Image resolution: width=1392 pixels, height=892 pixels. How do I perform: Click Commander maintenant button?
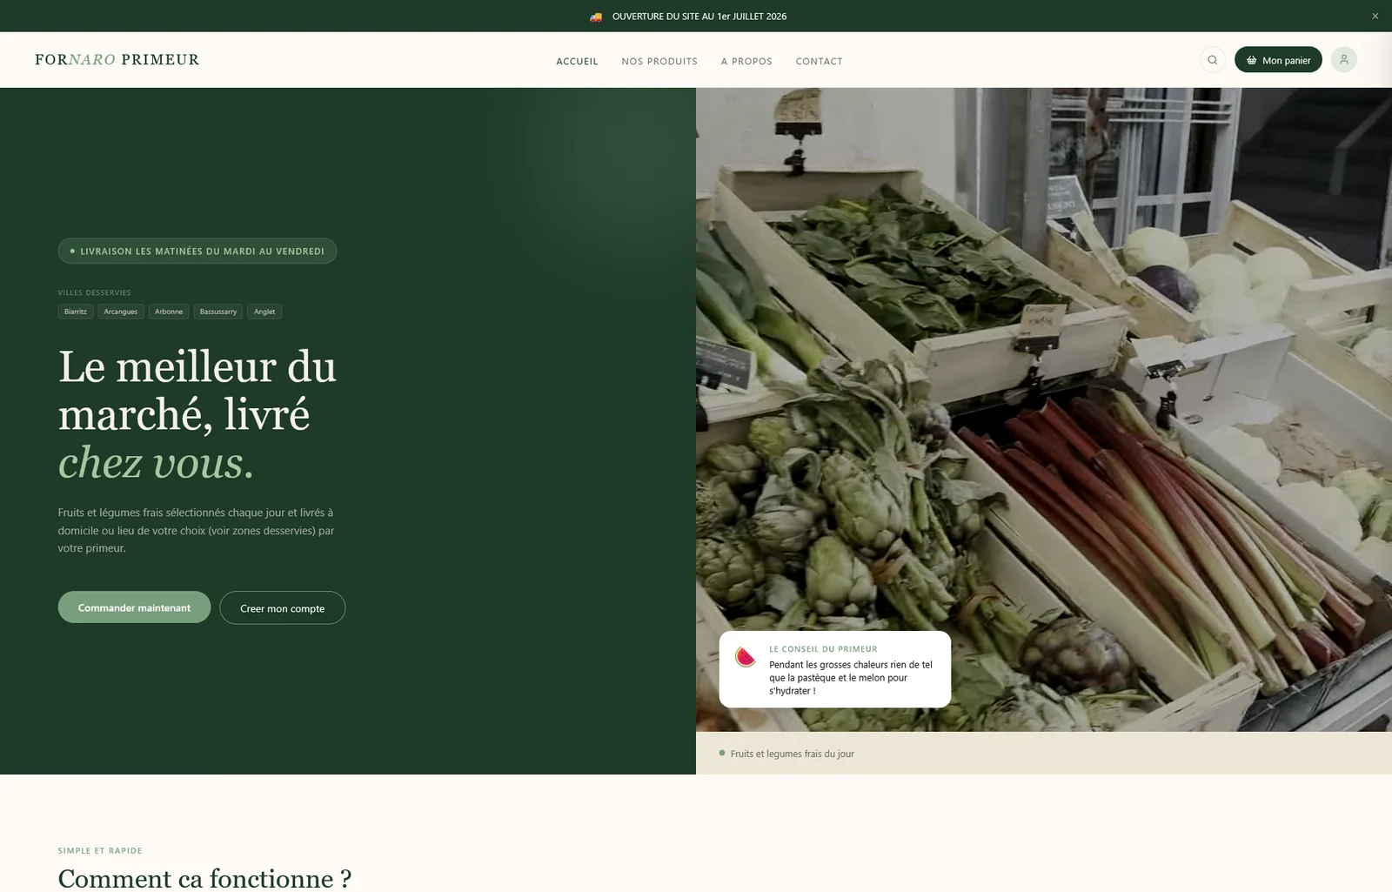tap(134, 607)
